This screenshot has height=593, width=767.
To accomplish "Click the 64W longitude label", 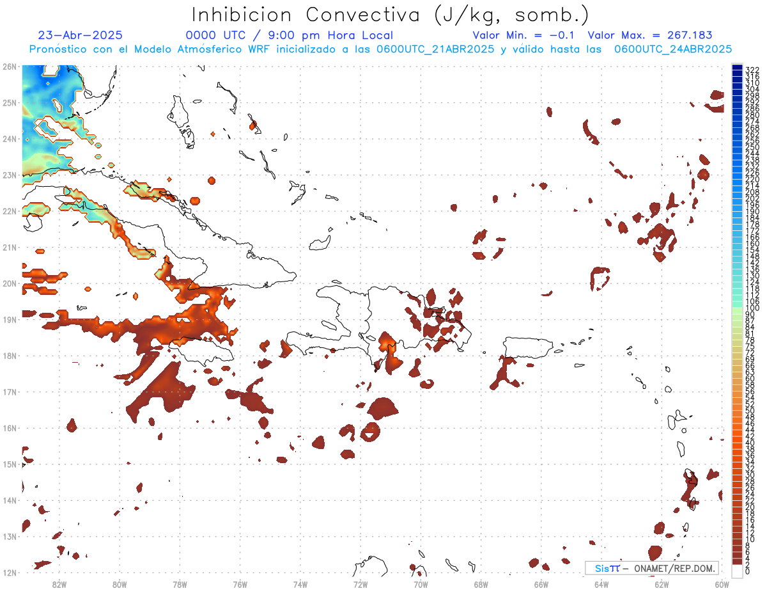I will [601, 584].
